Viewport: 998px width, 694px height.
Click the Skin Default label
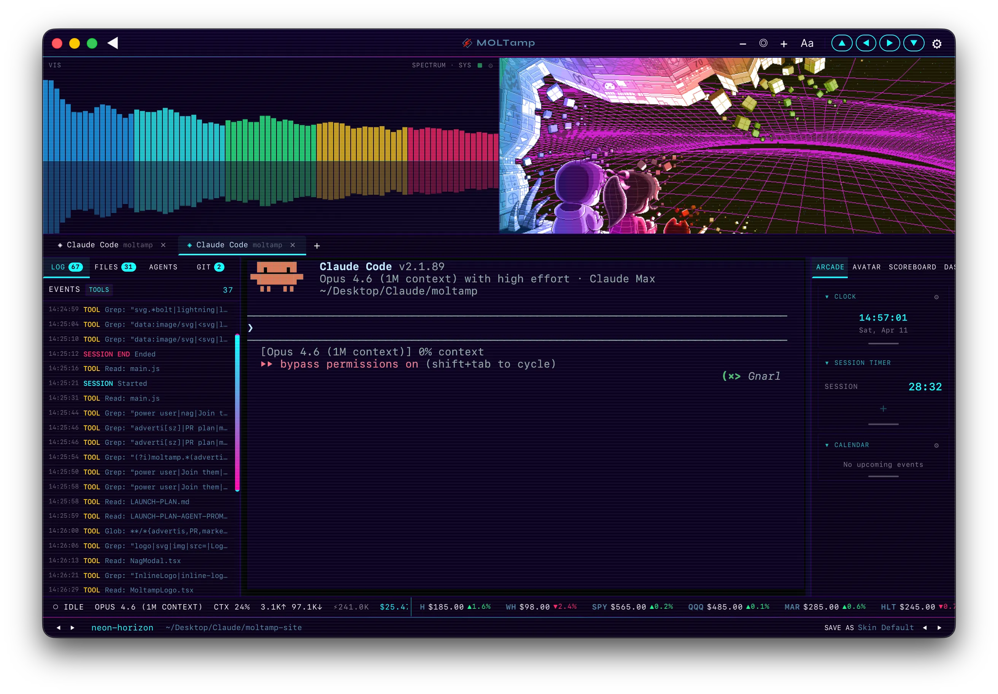pyautogui.click(x=885, y=628)
